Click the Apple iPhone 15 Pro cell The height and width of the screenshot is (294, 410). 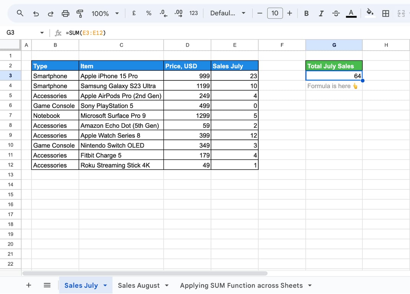pos(121,76)
